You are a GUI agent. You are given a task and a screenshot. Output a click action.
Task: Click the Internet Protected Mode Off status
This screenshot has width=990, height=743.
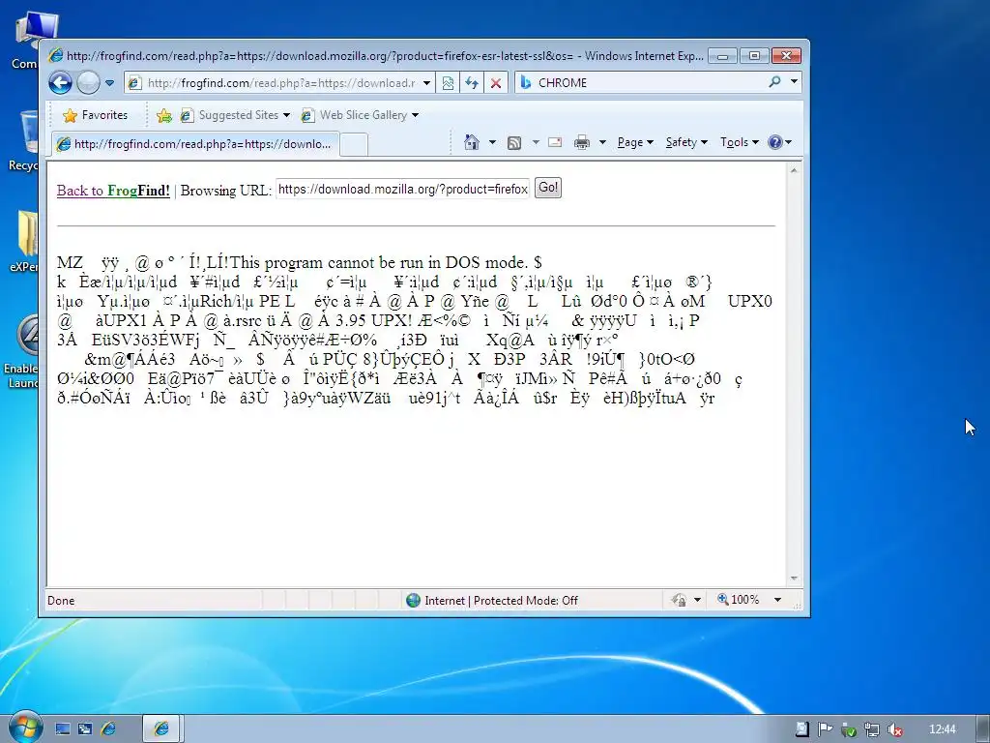point(492,600)
